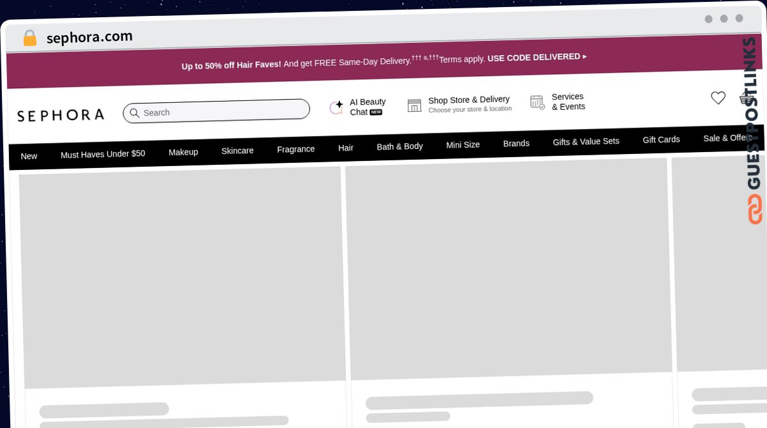The image size is (767, 428).
Task: Open Gifts & Value Sets menu
Action: point(586,141)
